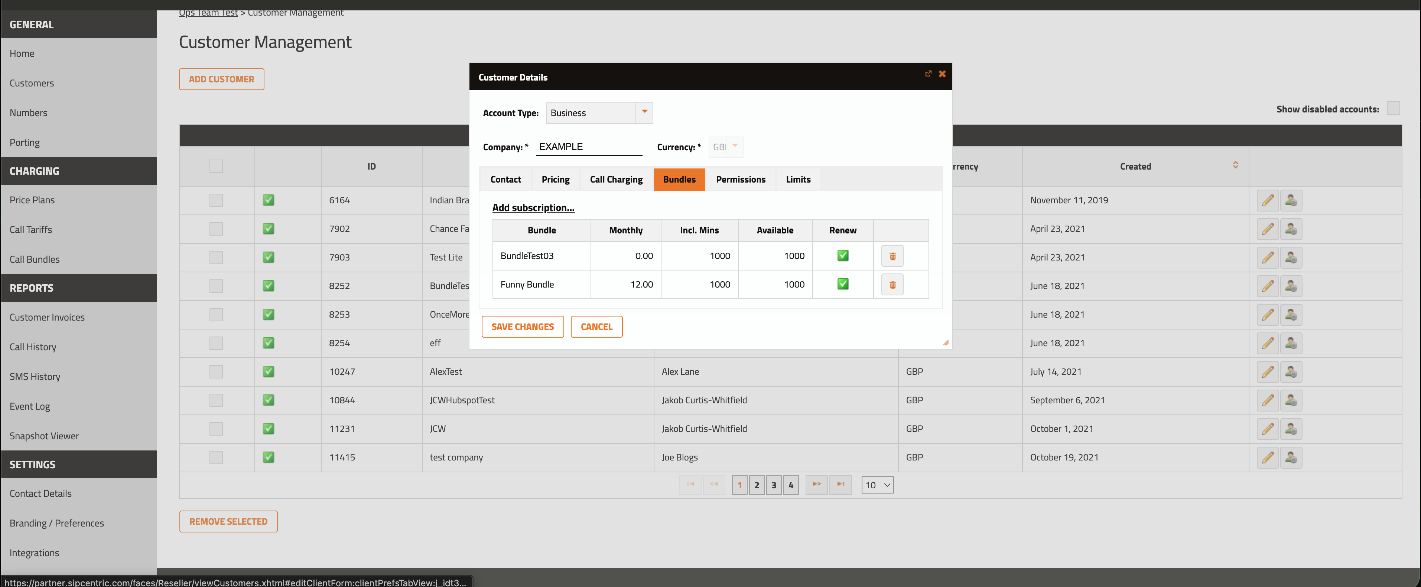Pop out the Customer Details dialog
Screen dimensions: 1421x587
click(929, 73)
